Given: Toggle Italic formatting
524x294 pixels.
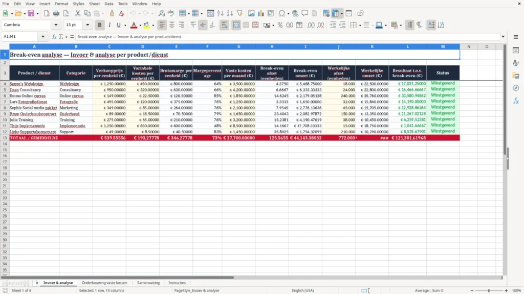Looking at the screenshot, I should (x=110, y=25).
